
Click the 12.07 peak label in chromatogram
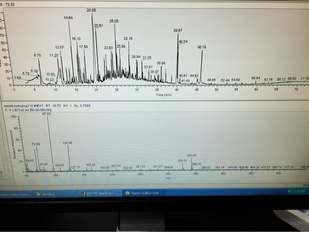tap(59, 47)
